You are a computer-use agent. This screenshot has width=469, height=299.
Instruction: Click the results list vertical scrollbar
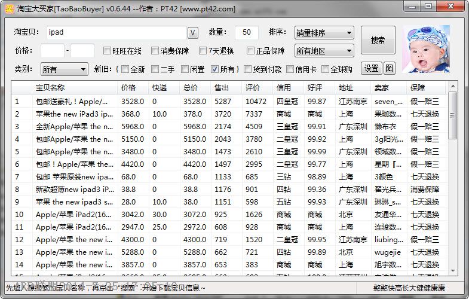(452, 179)
